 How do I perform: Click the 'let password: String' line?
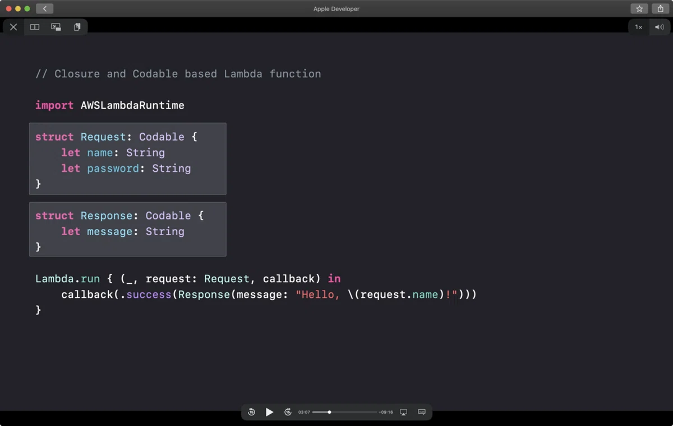126,168
